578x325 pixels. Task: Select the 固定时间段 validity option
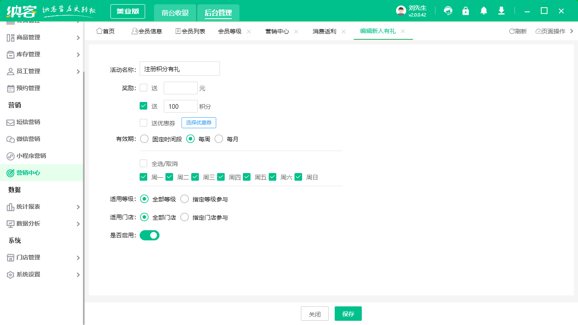[144, 138]
